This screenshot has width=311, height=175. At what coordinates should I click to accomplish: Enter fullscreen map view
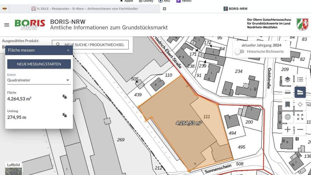point(300,117)
